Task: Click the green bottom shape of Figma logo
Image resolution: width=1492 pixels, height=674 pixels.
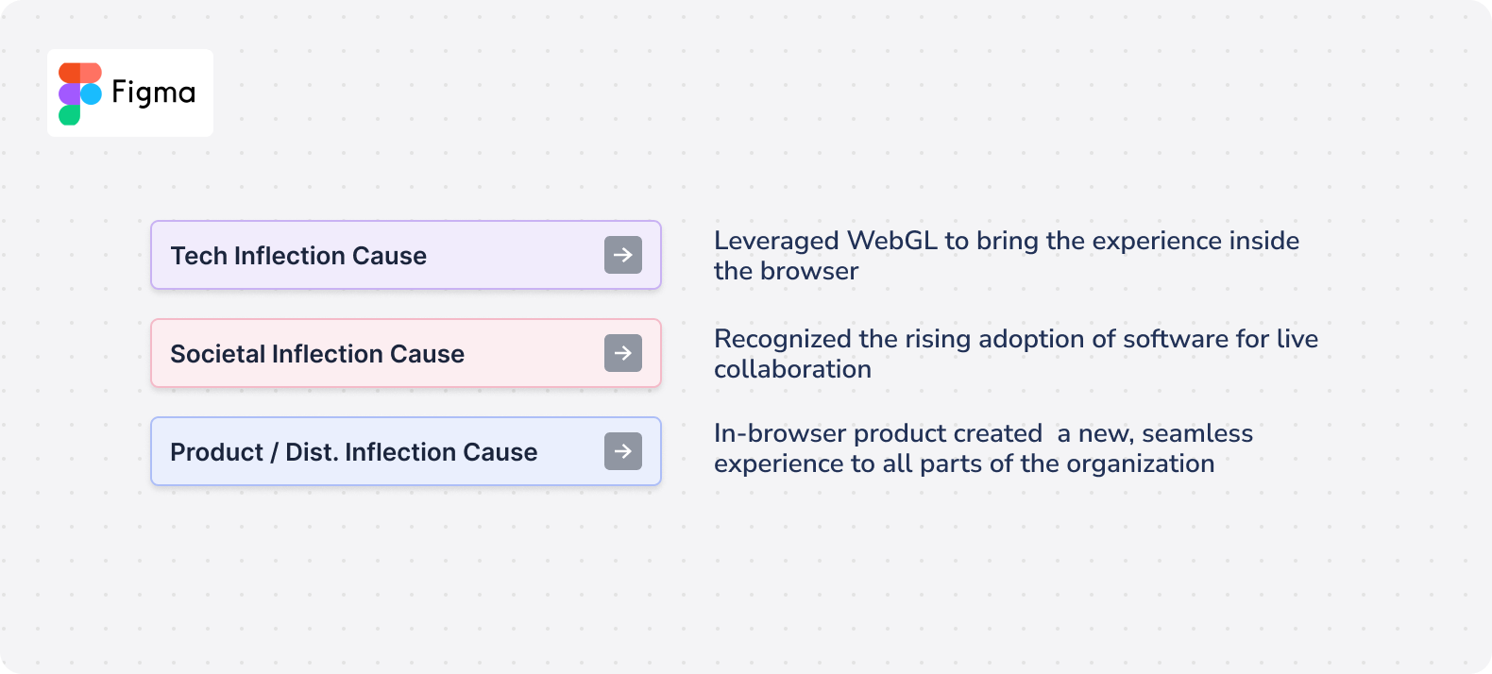Action: [69, 115]
